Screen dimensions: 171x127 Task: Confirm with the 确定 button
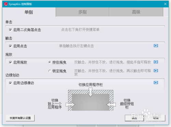point(134,118)
